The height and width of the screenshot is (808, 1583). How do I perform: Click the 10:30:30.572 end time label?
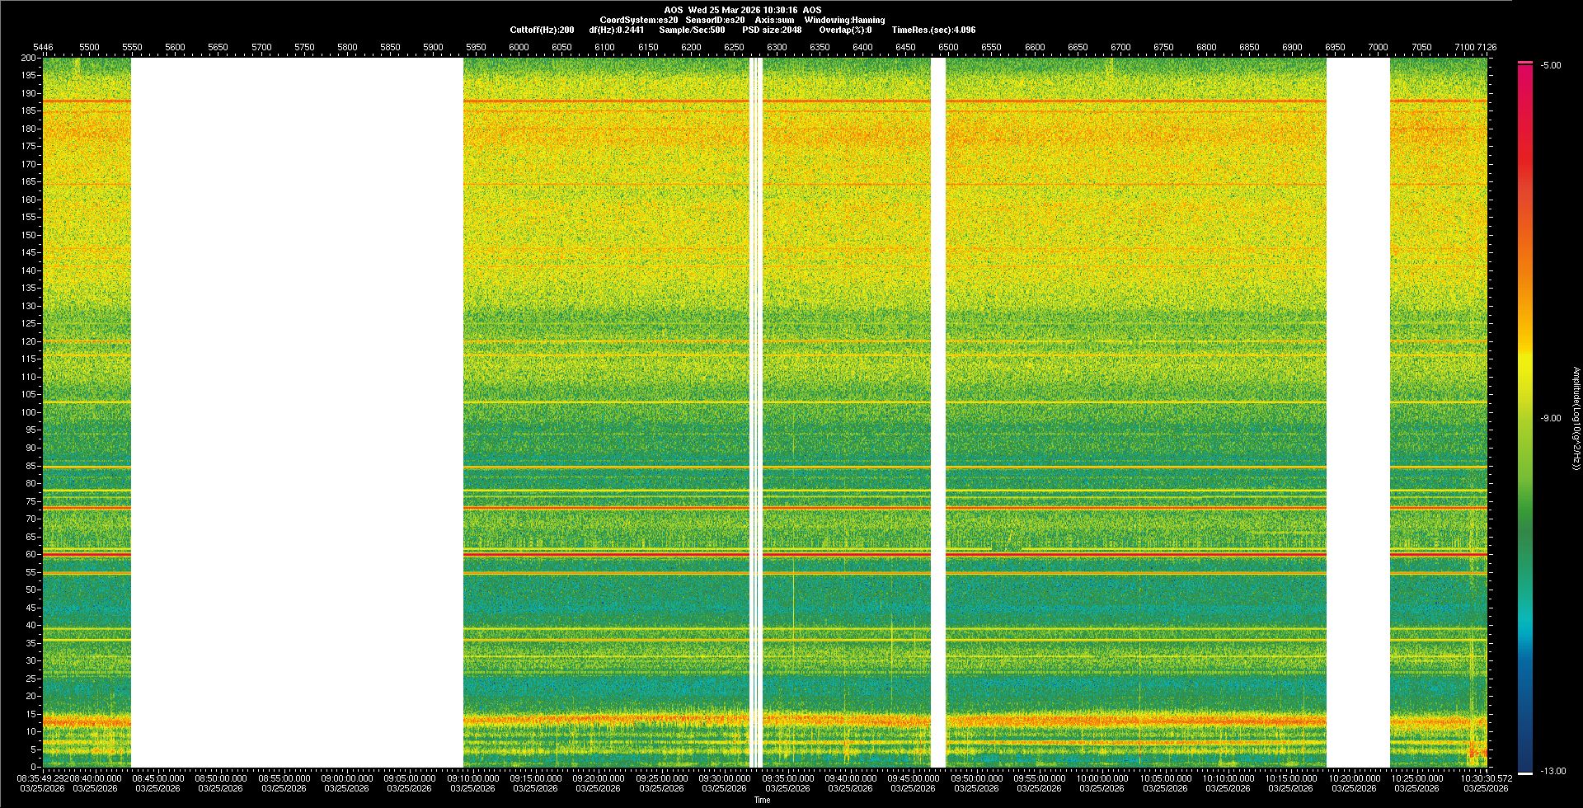[1486, 777]
